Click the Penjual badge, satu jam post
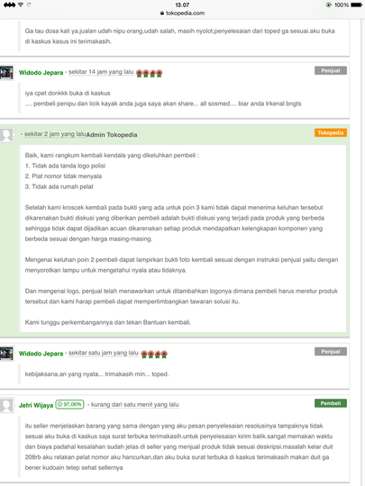Viewport: 365px width, 486px height. coord(331,352)
